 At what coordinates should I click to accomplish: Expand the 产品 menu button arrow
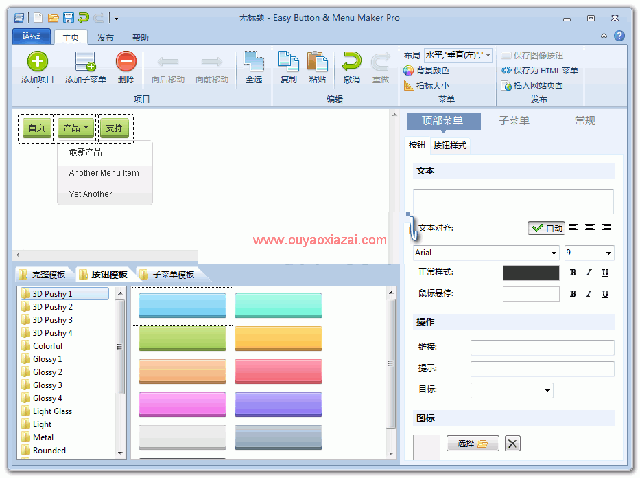(x=86, y=127)
